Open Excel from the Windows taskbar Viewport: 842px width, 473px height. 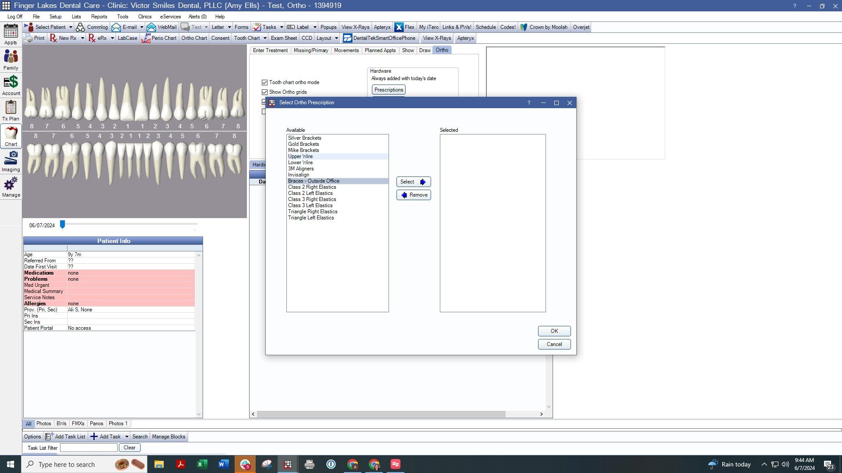pos(202,464)
